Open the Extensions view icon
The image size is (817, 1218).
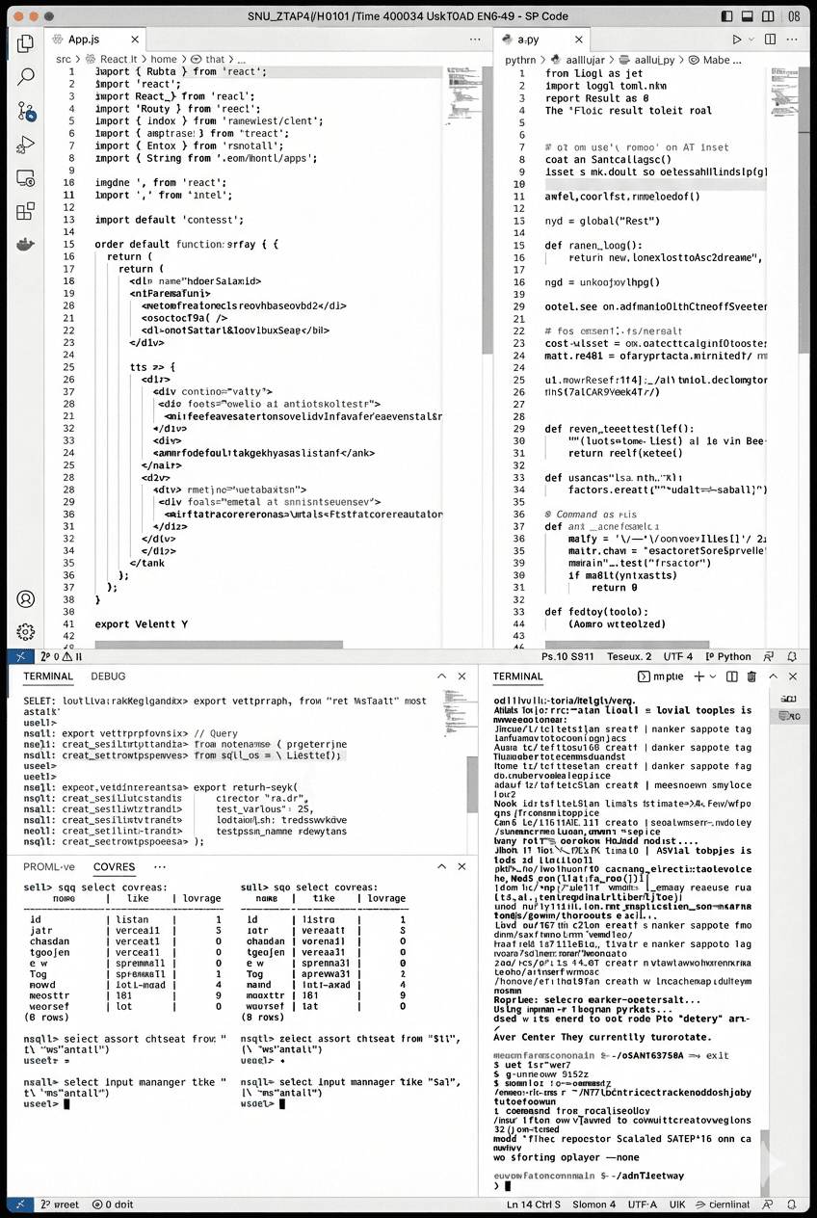tap(26, 211)
